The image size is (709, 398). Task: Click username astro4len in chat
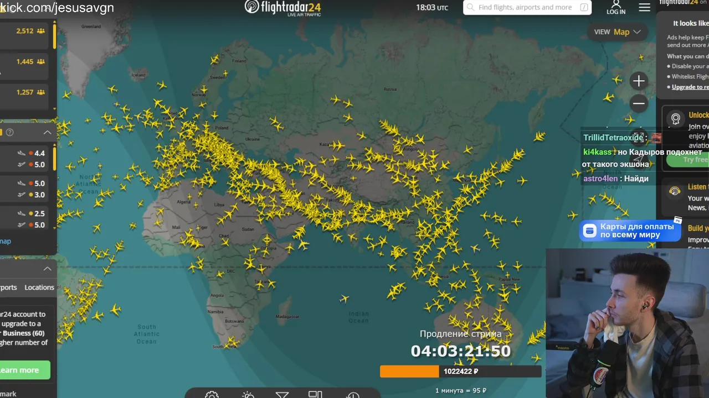click(600, 179)
